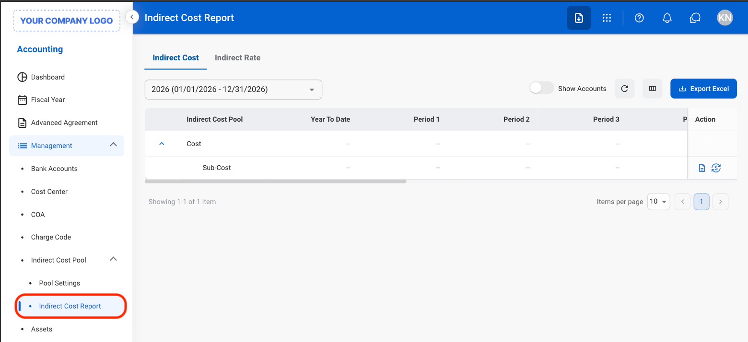
Task: Click the Sub-Cost row label
Action: (217, 168)
